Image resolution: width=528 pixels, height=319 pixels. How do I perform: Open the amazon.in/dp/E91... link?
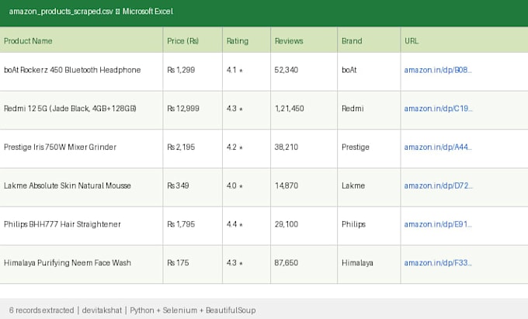click(438, 224)
